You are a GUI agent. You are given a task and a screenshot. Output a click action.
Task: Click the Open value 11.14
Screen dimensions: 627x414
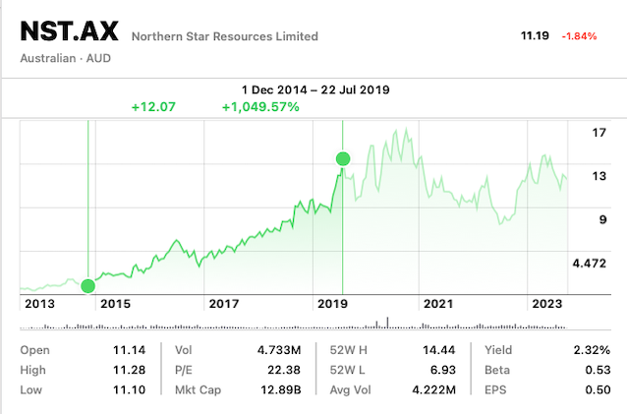[129, 350]
